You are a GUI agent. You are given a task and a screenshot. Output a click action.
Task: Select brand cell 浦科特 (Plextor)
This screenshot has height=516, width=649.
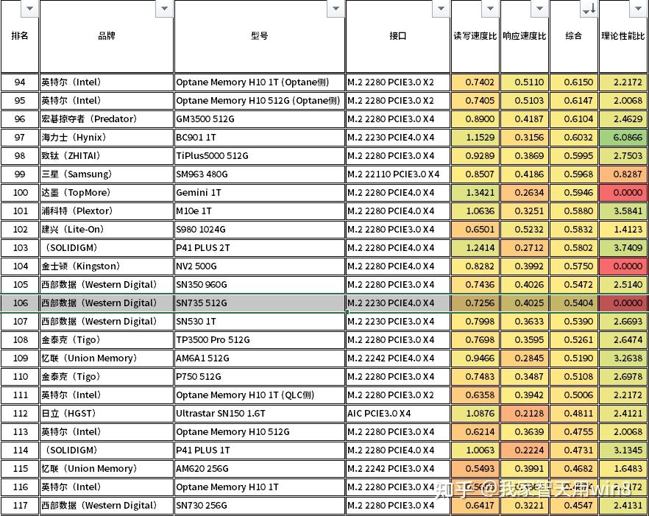(x=107, y=211)
